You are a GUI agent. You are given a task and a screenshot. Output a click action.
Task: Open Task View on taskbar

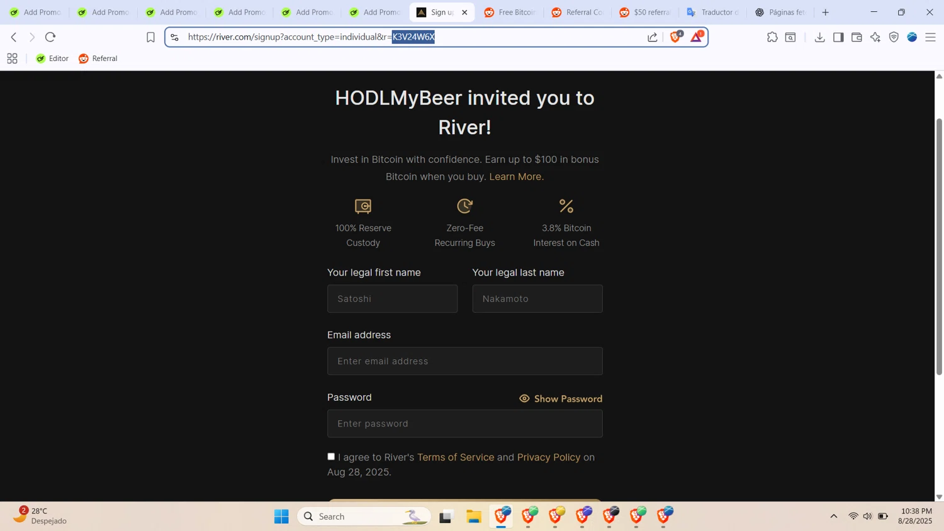(446, 517)
